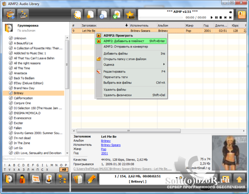
Task: Click the arrow icon in player display
Action: coord(230,12)
